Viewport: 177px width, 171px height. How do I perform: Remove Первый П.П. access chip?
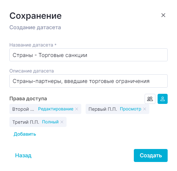(145, 109)
